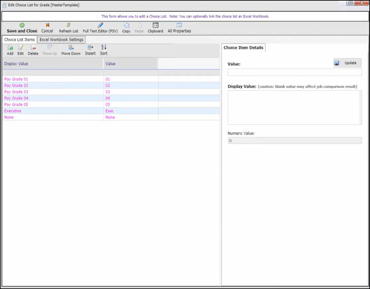
Task: Click the Insert item icon
Action: [x=90, y=48]
